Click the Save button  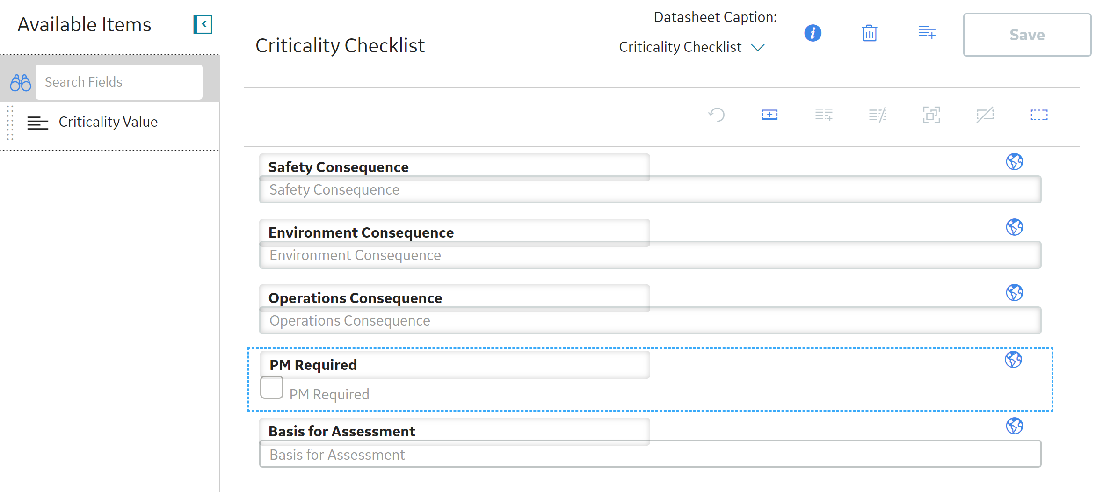click(1027, 35)
